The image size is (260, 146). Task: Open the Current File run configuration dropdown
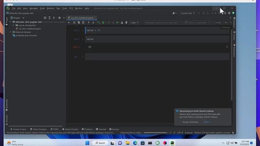[x=188, y=13]
